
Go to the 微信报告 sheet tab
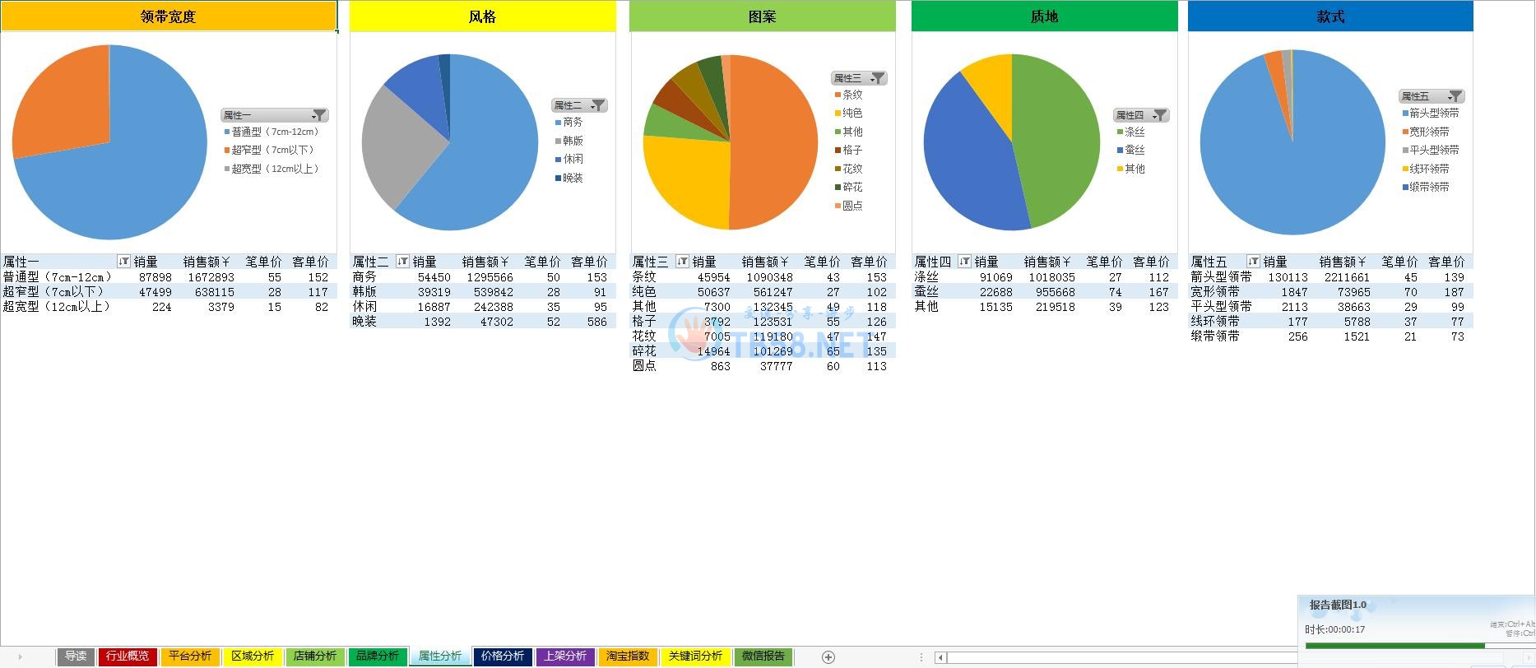(x=763, y=656)
